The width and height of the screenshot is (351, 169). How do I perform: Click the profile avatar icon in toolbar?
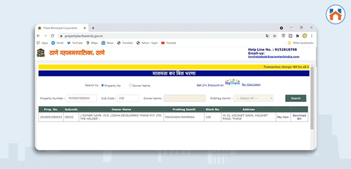[305, 36]
